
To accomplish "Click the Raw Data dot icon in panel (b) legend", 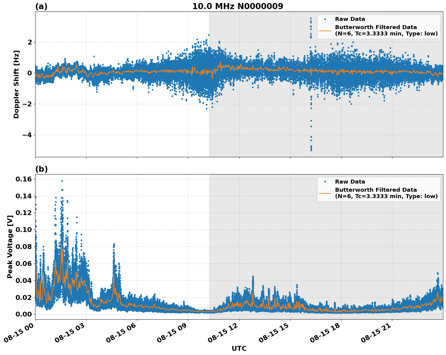I will [x=325, y=181].
